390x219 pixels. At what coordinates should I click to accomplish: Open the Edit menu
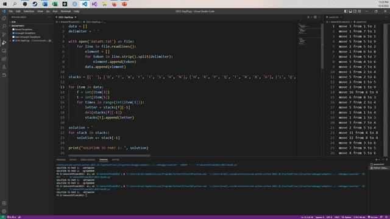pos(18,11)
